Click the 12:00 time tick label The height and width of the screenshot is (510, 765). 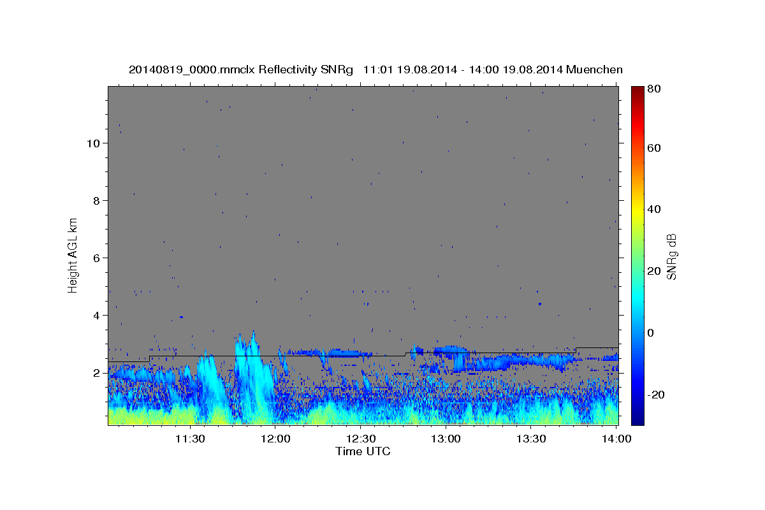coord(275,439)
